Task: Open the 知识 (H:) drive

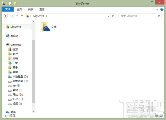Action: [x=18, y=99]
